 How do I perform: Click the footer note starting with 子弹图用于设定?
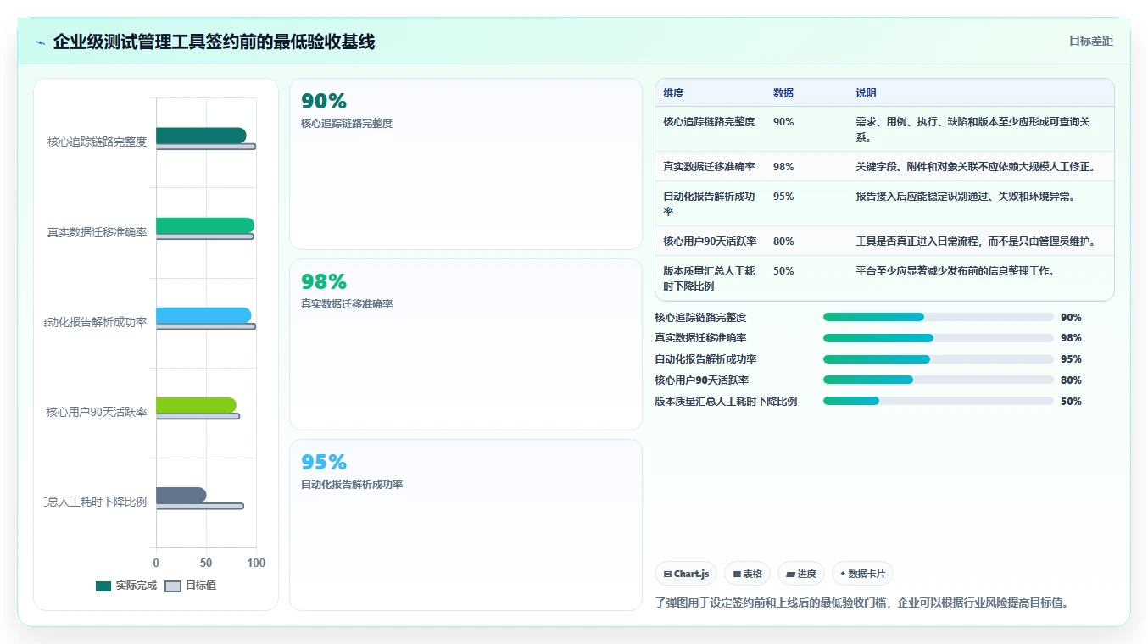tap(861, 603)
